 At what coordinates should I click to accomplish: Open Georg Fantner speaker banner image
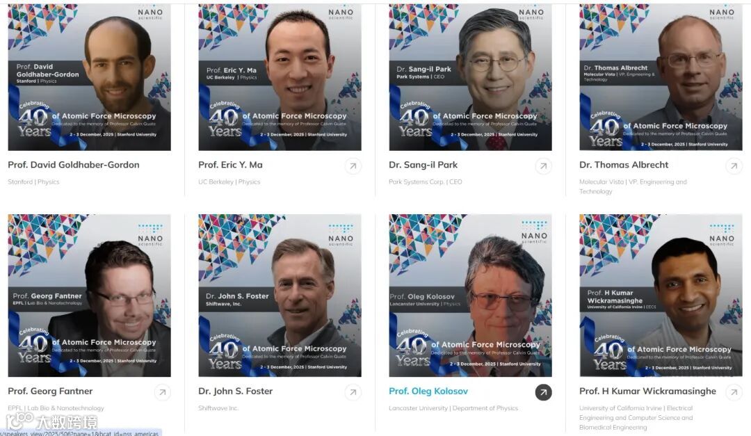point(89,295)
